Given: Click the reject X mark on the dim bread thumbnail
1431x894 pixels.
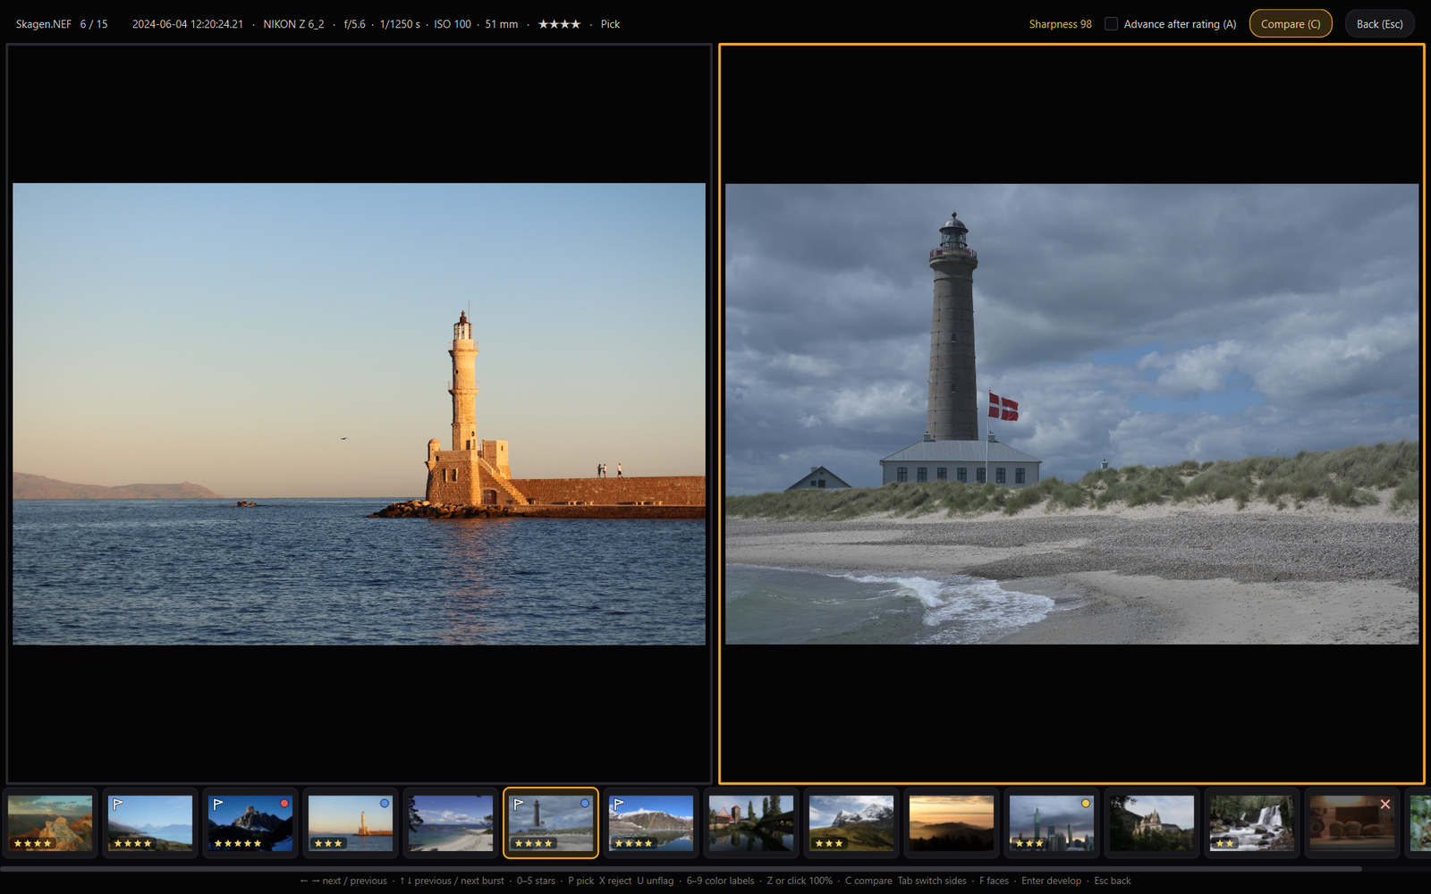Looking at the screenshot, I should click(x=1385, y=805).
